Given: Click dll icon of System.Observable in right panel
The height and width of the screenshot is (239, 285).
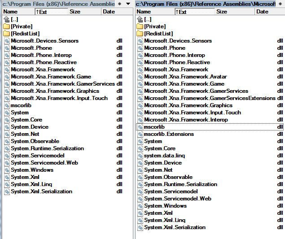Looking at the screenshot, I should pos(140,177).
